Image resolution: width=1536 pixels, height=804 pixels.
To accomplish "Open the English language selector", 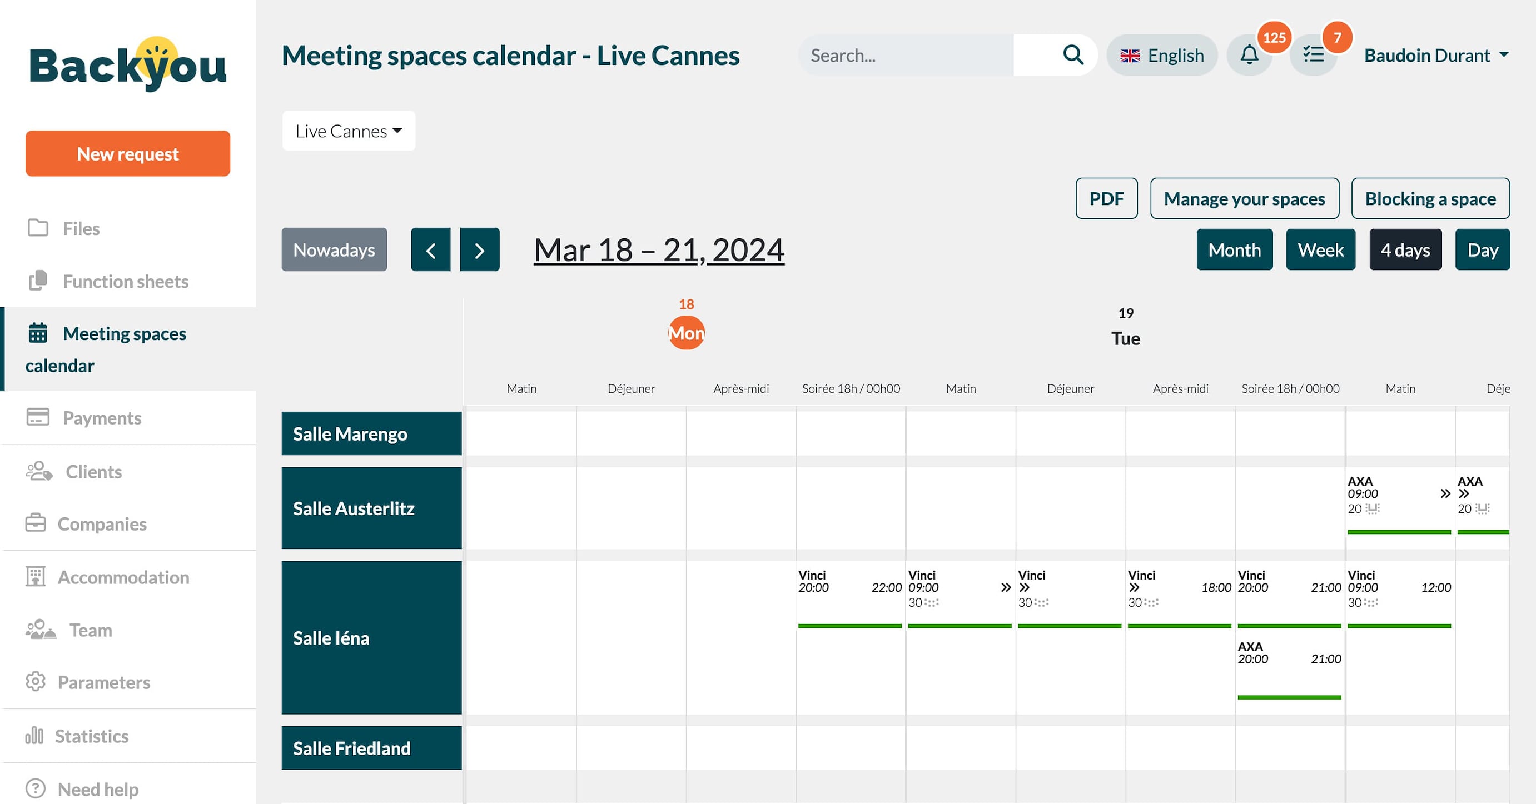I will tap(1161, 56).
